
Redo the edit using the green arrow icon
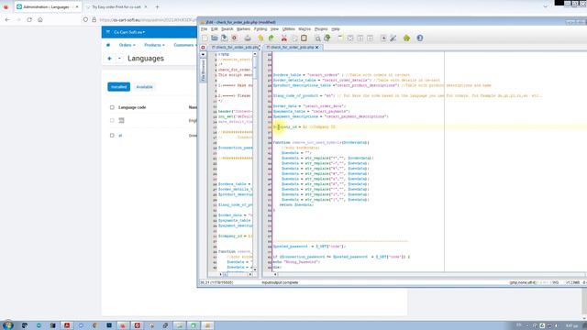[x=271, y=38]
